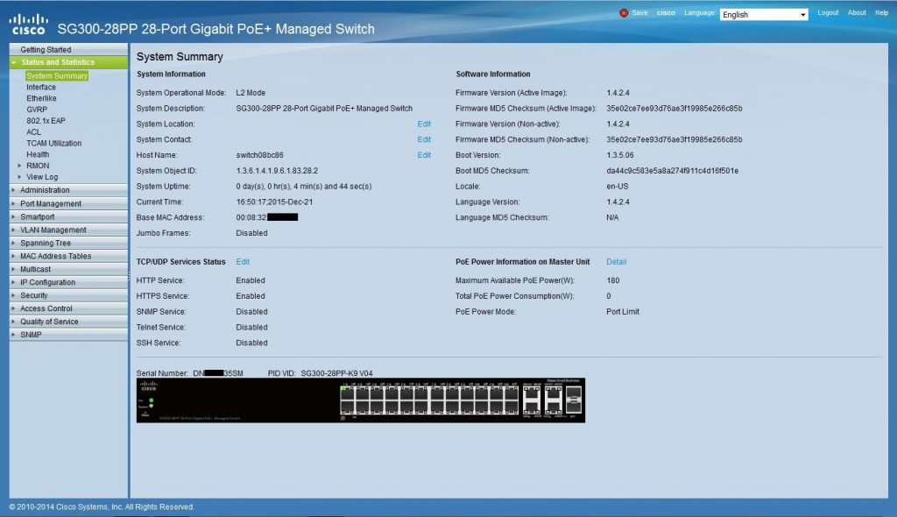
Task: Click the red Save icon
Action: [624, 13]
